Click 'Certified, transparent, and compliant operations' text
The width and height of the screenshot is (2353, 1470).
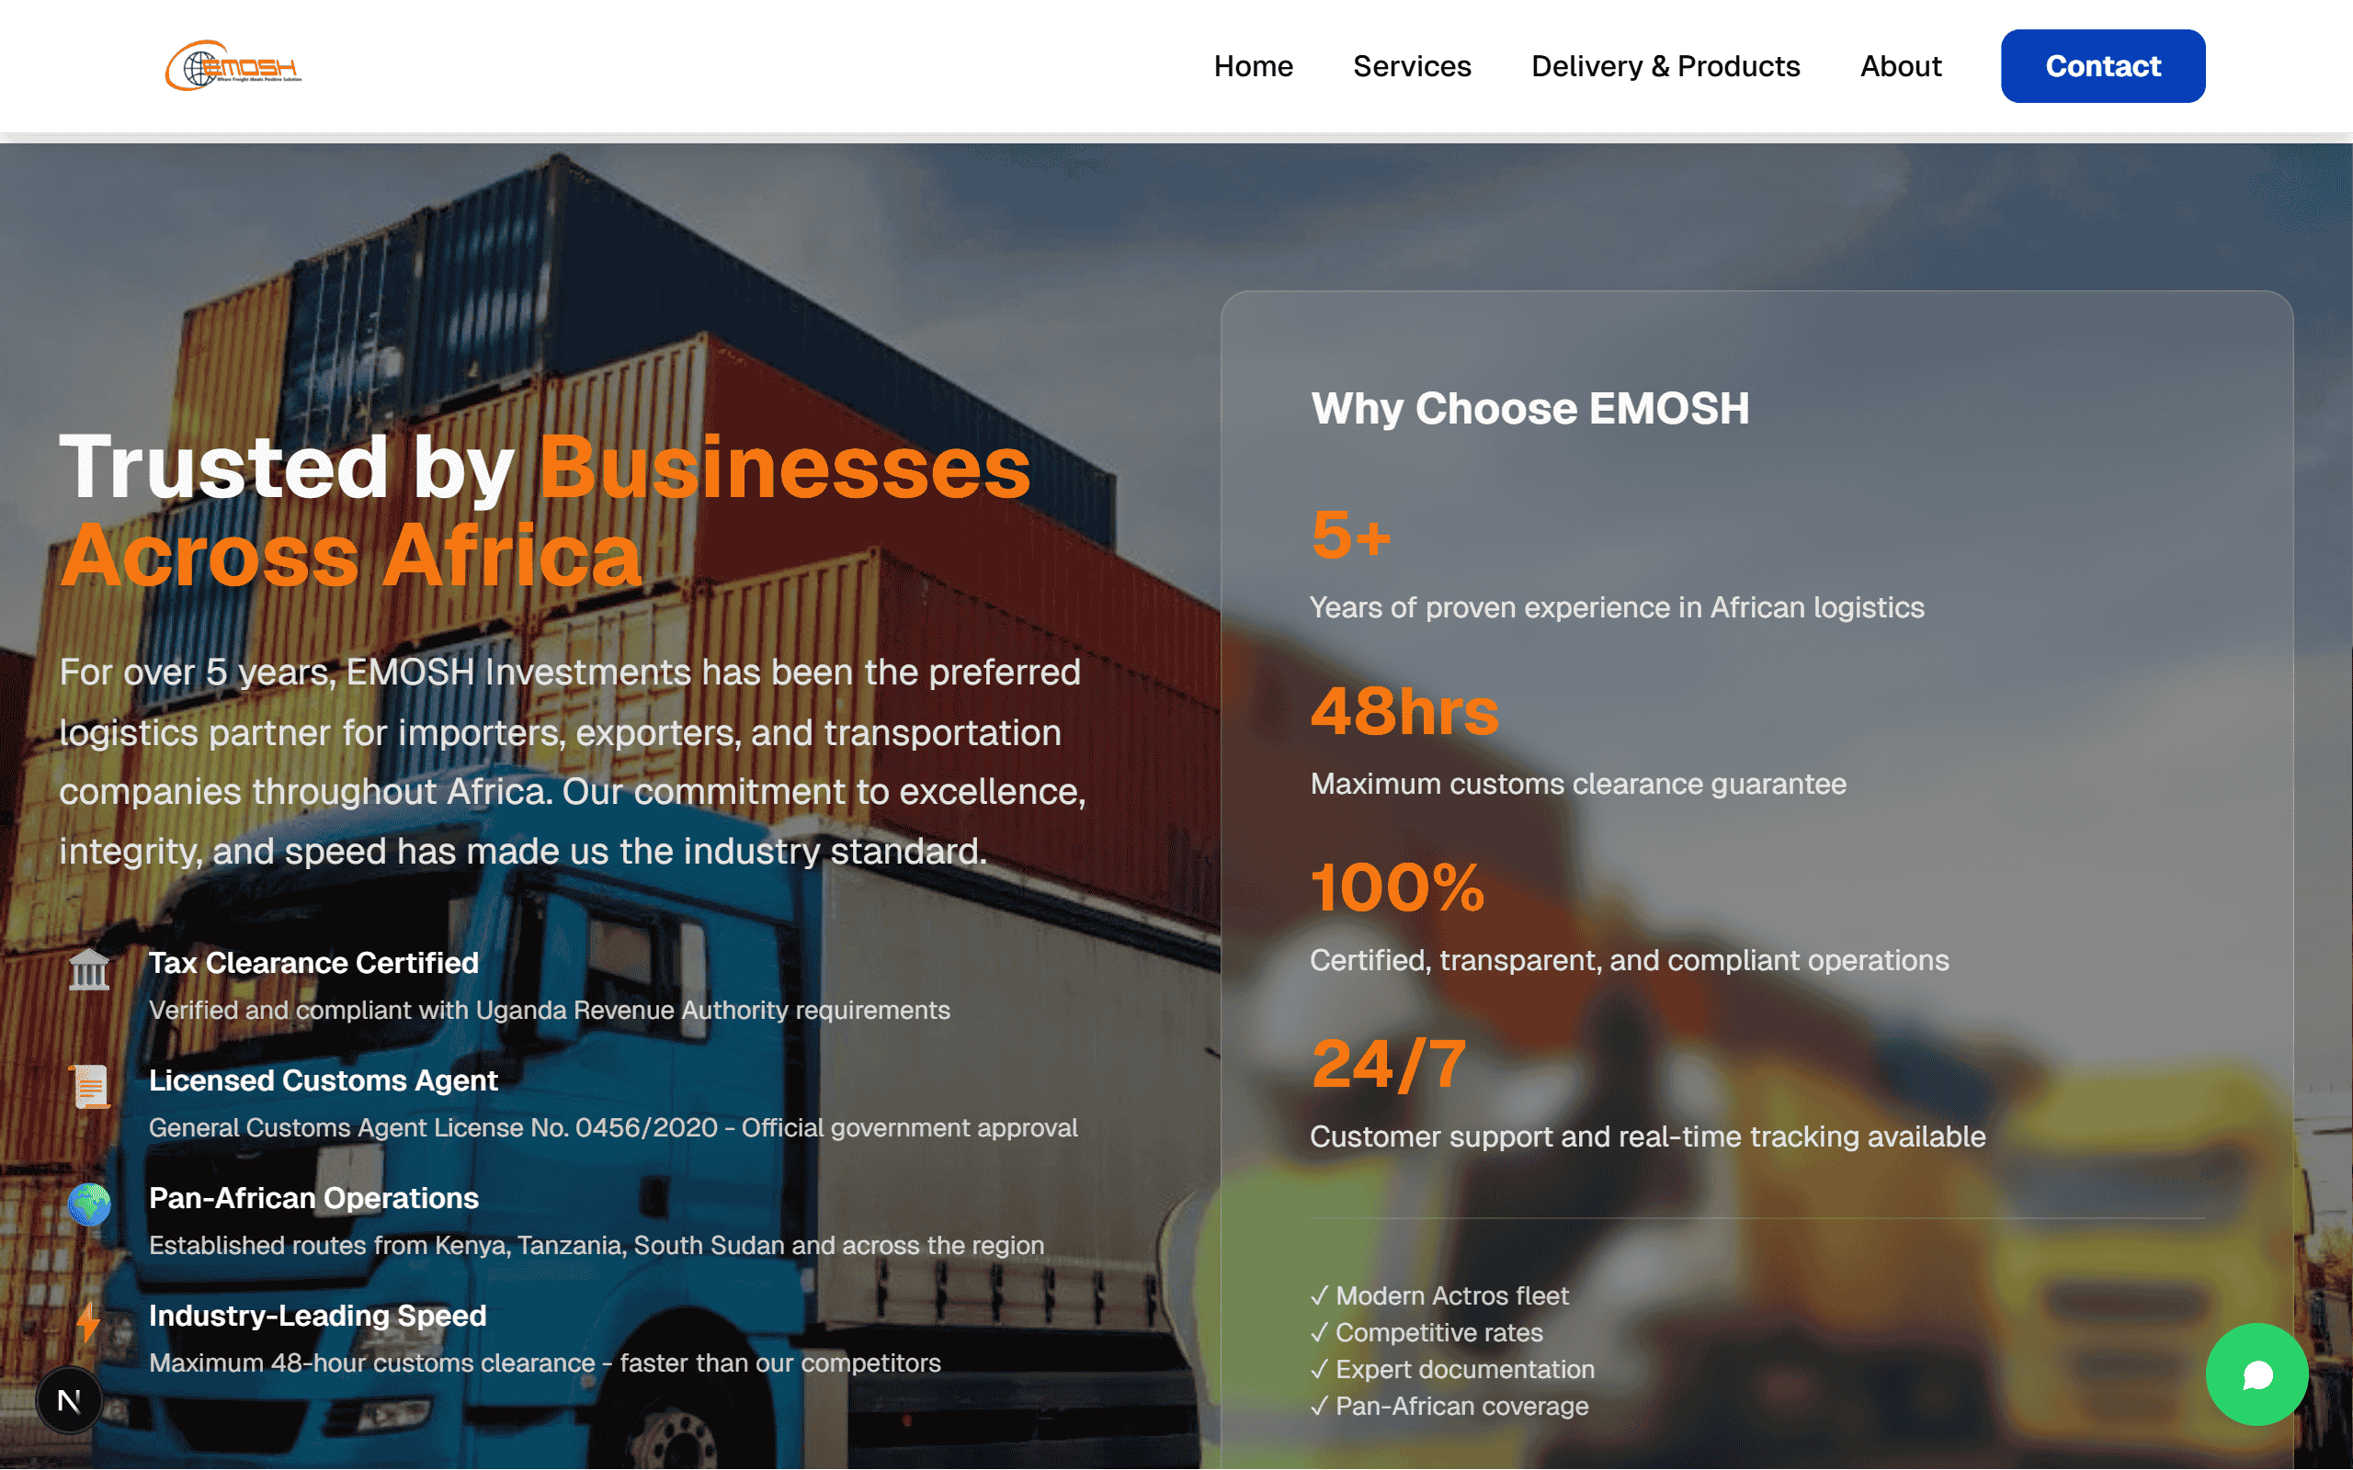pos(1630,961)
